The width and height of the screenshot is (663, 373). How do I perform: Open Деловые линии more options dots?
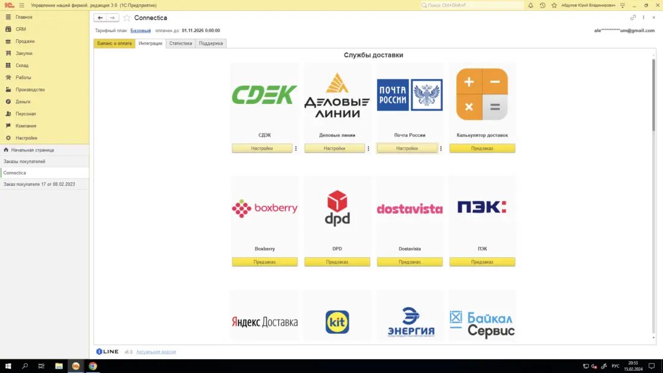tap(368, 148)
